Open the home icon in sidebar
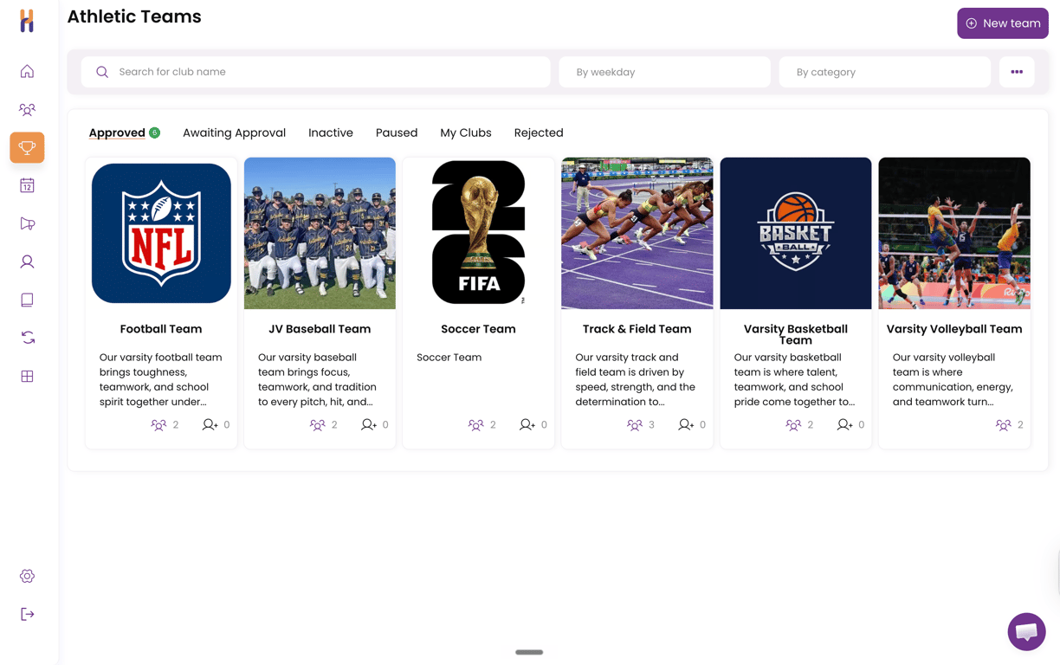The image size is (1060, 665). (x=27, y=71)
